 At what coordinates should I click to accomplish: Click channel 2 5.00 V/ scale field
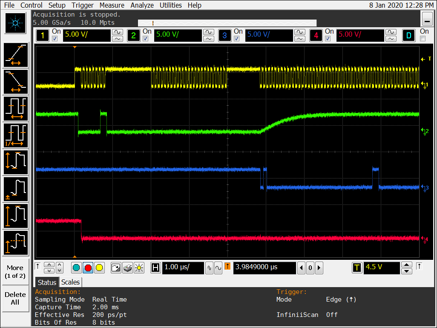pos(178,35)
